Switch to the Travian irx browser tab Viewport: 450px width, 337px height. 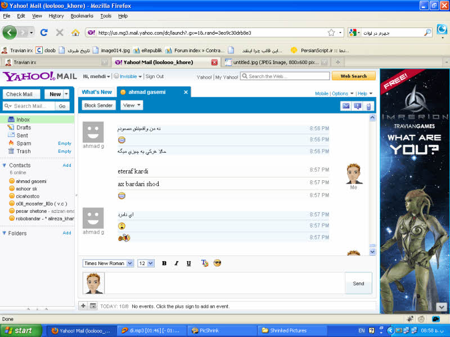click(x=56, y=62)
